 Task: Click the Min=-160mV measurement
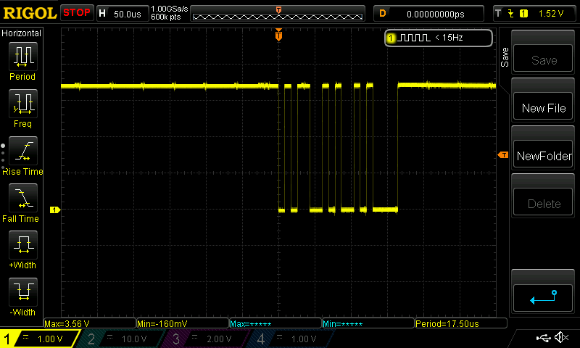[x=183, y=323]
